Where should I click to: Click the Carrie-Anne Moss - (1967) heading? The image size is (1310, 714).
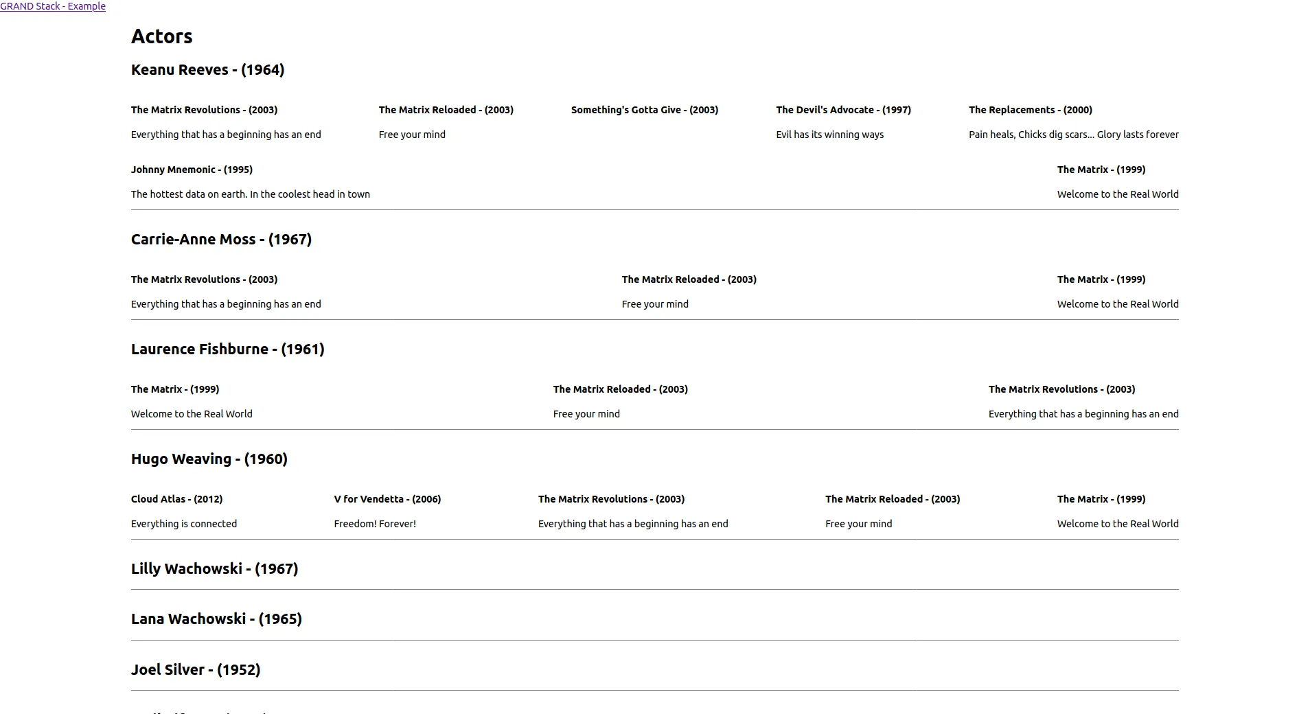click(221, 240)
